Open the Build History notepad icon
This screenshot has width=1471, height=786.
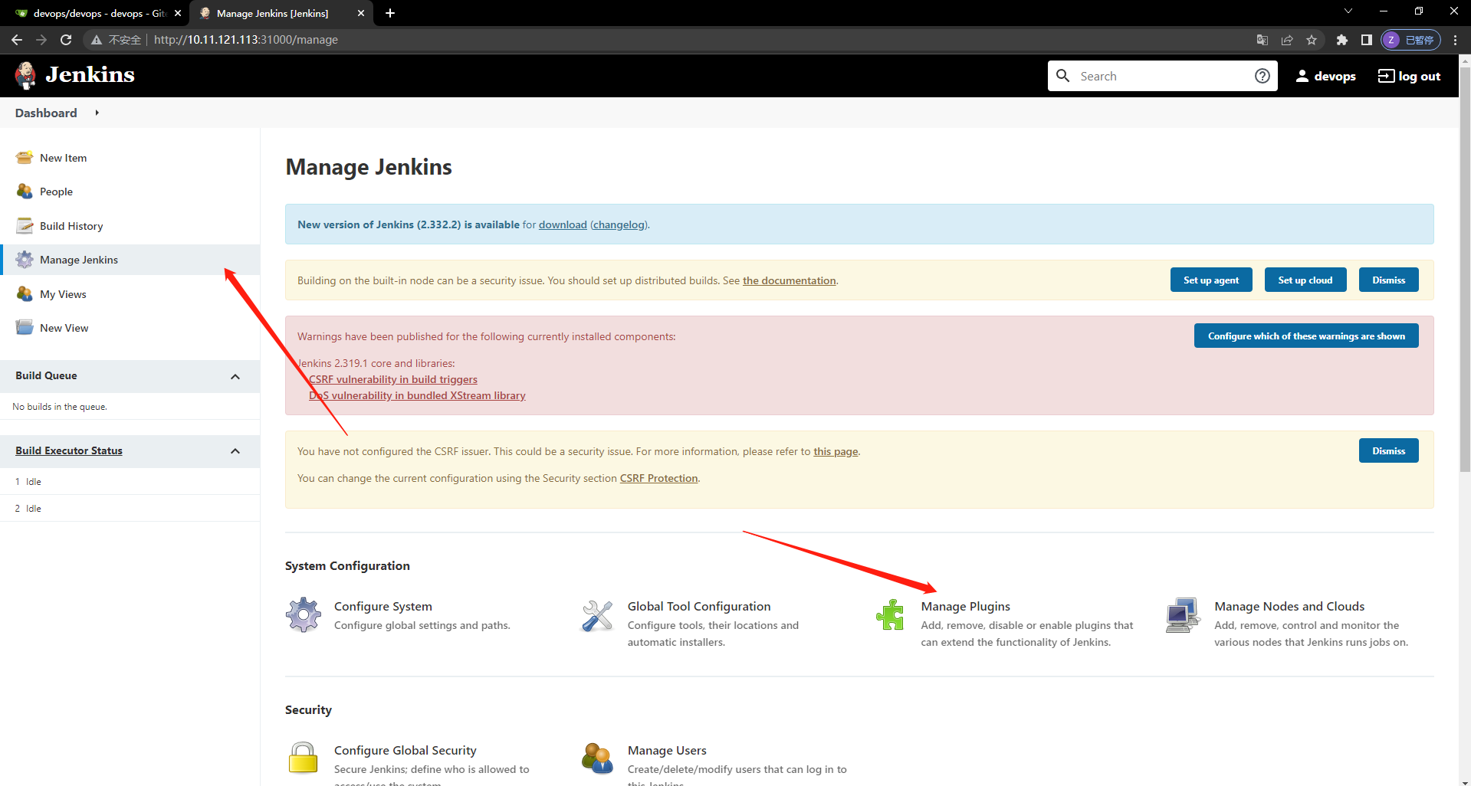[25, 225]
